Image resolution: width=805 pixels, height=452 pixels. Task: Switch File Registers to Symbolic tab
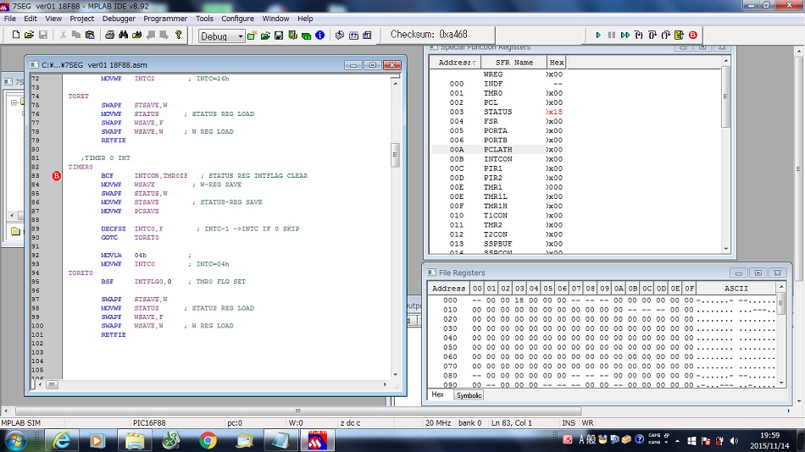tap(469, 395)
